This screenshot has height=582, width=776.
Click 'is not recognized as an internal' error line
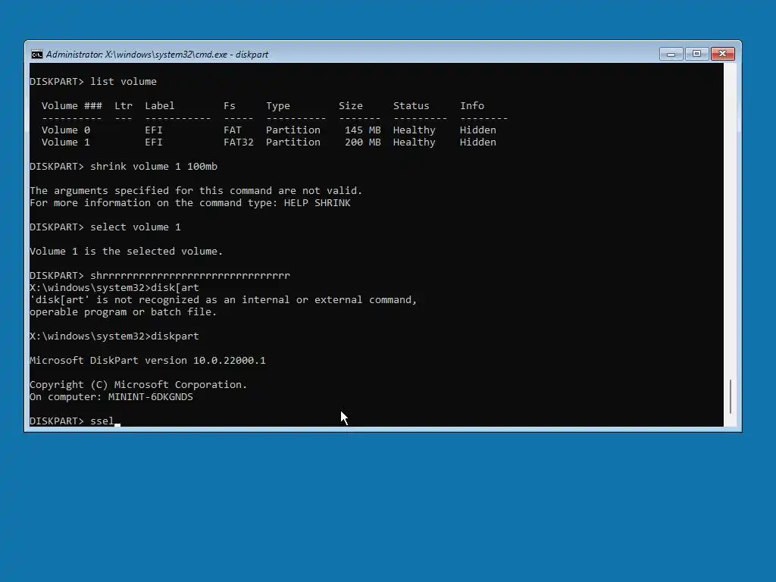tap(224, 300)
